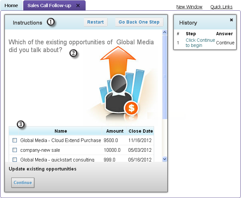Click the scroll up arrow in instructions
Image resolution: width=241 pixels, height=198 pixels.
click(164, 32)
